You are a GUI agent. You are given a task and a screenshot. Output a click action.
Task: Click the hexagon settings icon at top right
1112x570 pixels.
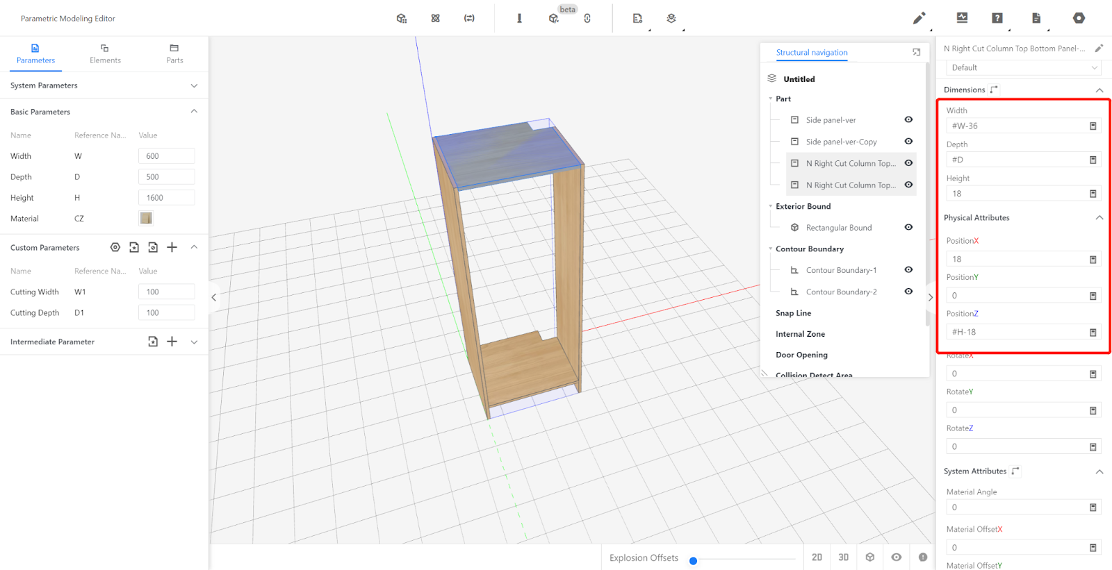click(1079, 18)
